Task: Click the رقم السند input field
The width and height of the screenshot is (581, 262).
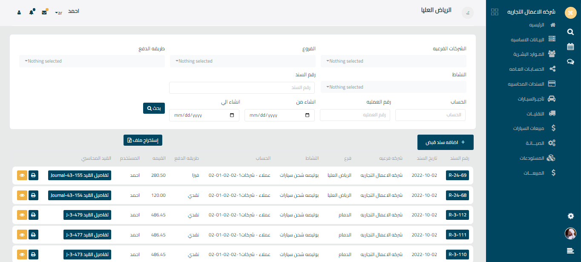Action: coord(242,88)
